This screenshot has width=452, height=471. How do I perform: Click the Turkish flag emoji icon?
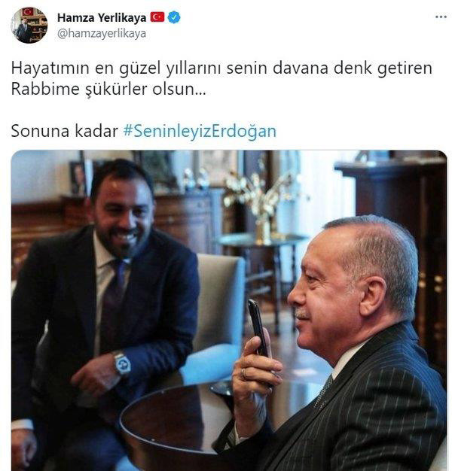pos(157,17)
